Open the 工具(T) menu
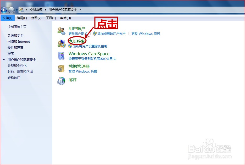 pos(51,18)
